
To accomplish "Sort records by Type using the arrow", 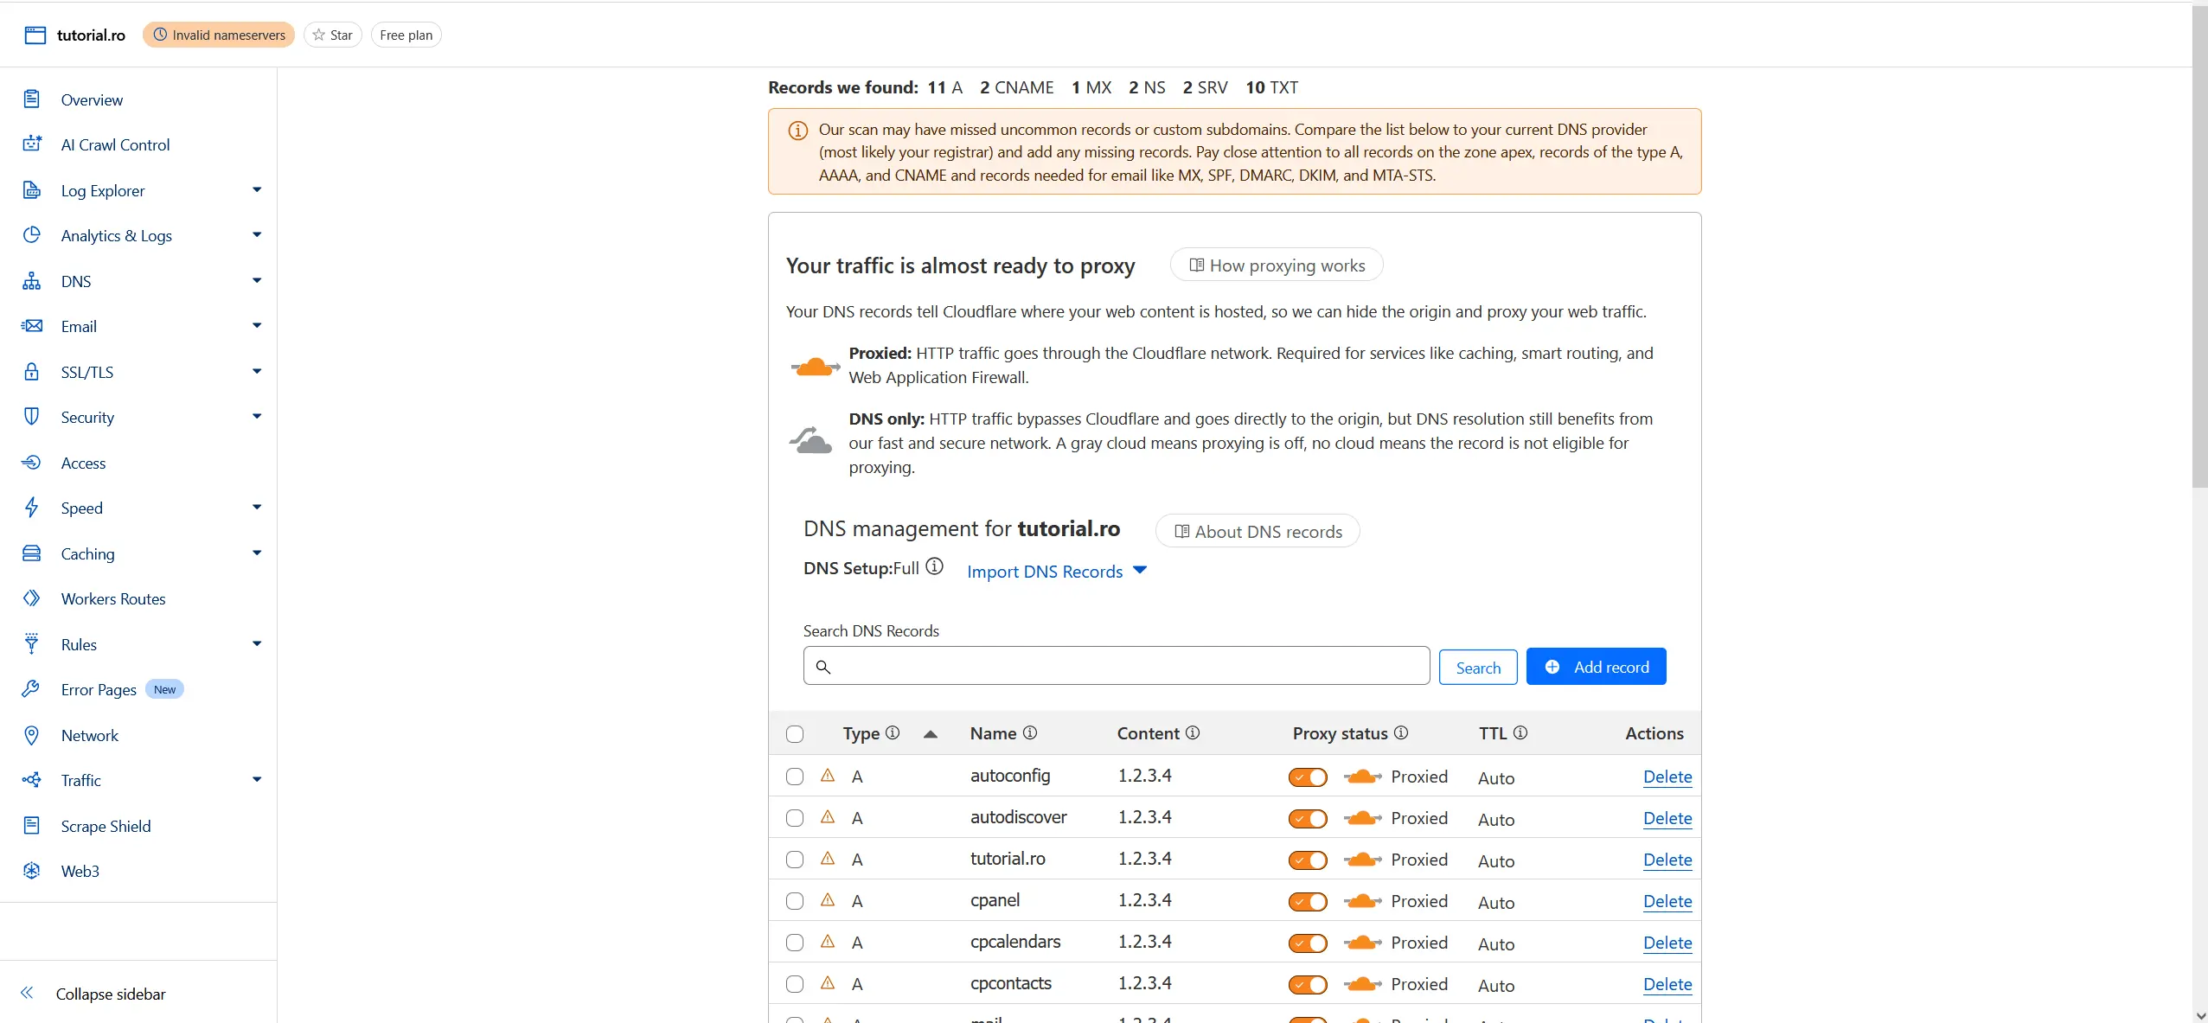I will [x=931, y=734].
